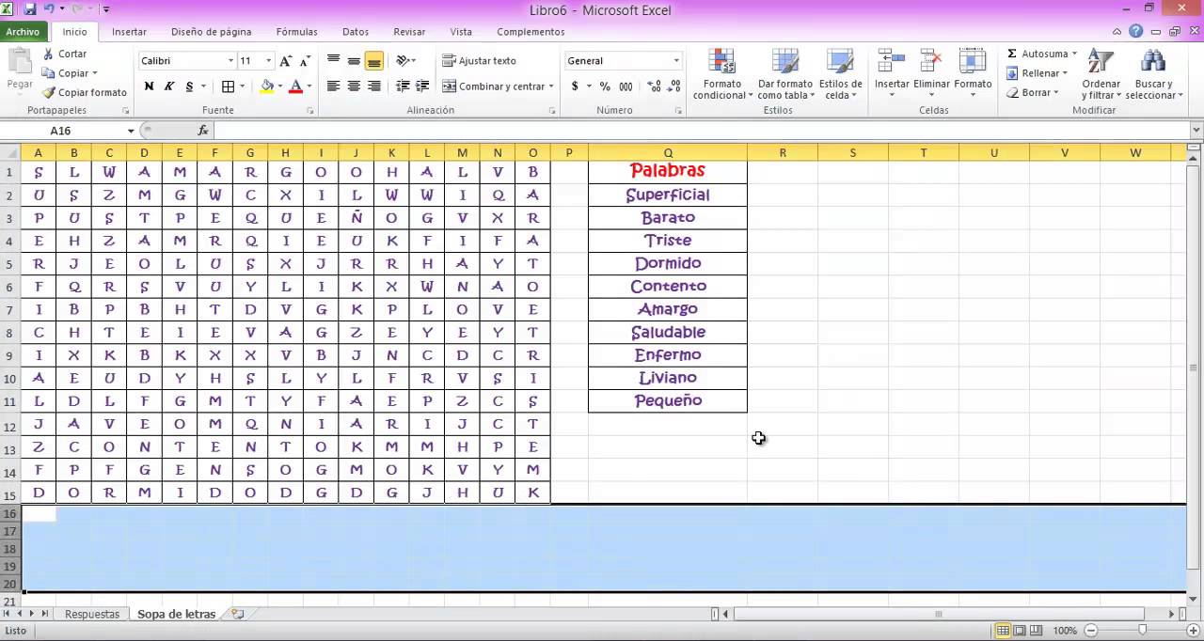Switch to page layout view in status bar
Screen dimensions: 1204x641
click(1021, 630)
